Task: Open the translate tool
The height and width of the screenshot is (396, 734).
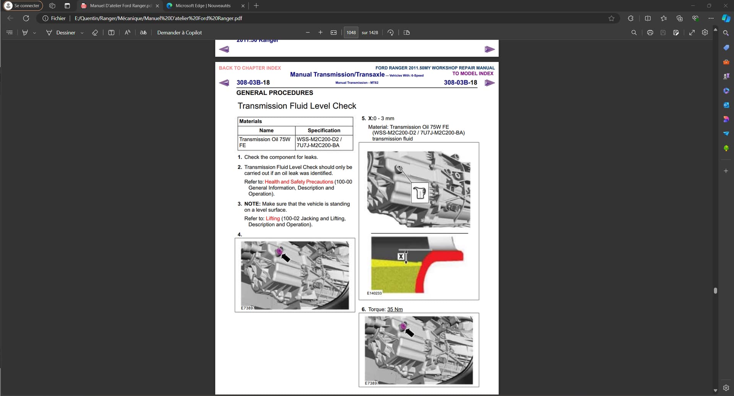Action: pyautogui.click(x=143, y=33)
